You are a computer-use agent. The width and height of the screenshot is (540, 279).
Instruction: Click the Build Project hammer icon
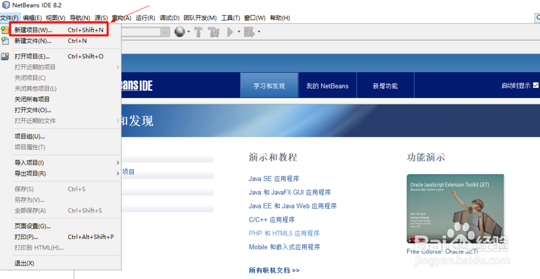(x=198, y=32)
